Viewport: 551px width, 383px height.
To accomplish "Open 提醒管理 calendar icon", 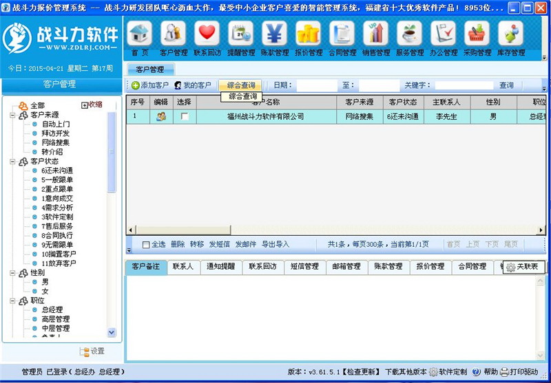I will pos(240,33).
